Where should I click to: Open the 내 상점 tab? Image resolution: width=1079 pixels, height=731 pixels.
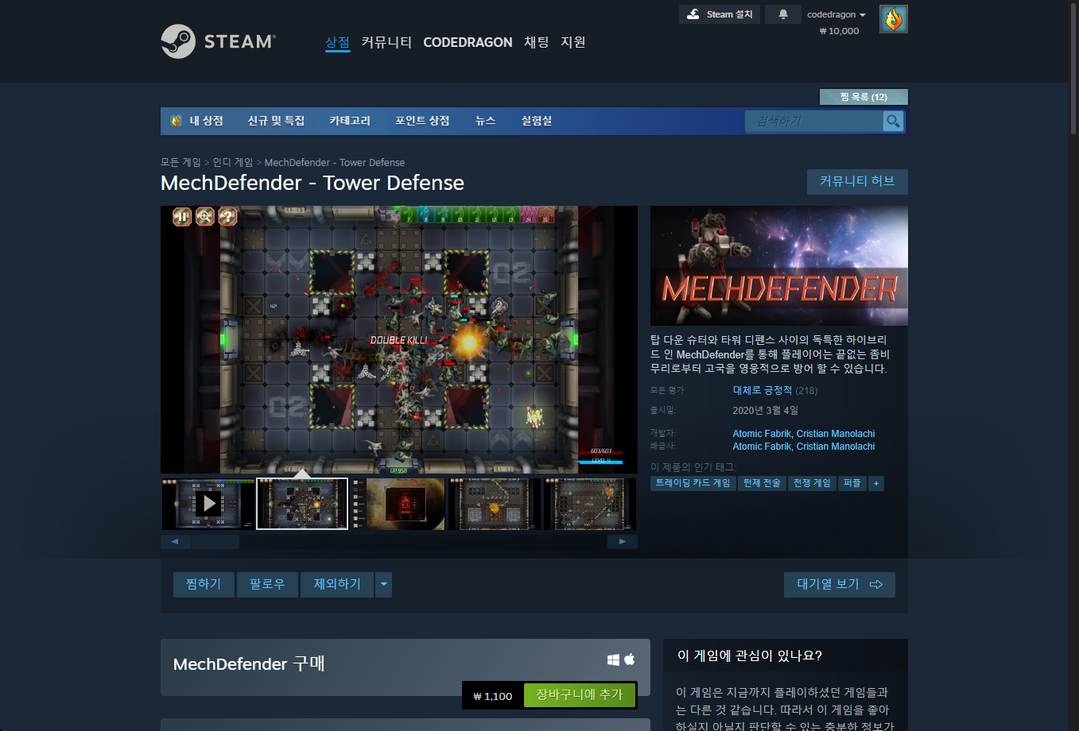(197, 121)
